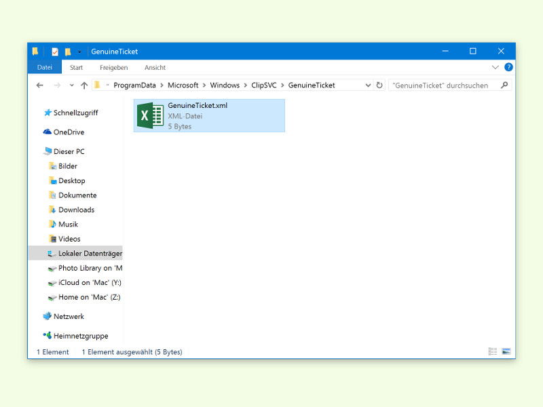
Task: Go back with the left arrow
Action: click(x=40, y=85)
